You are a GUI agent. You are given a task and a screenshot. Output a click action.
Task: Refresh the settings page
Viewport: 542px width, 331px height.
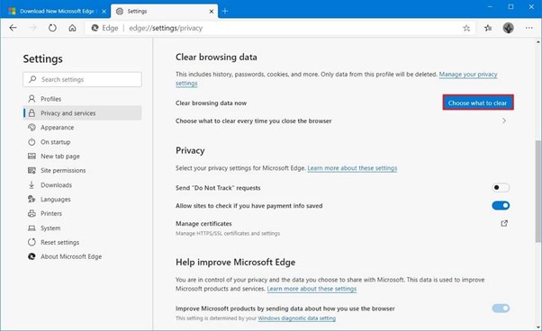tap(52, 28)
